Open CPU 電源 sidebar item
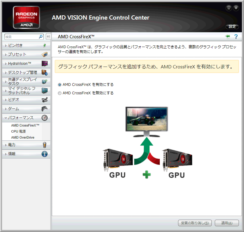The image size is (244, 232). [18, 131]
